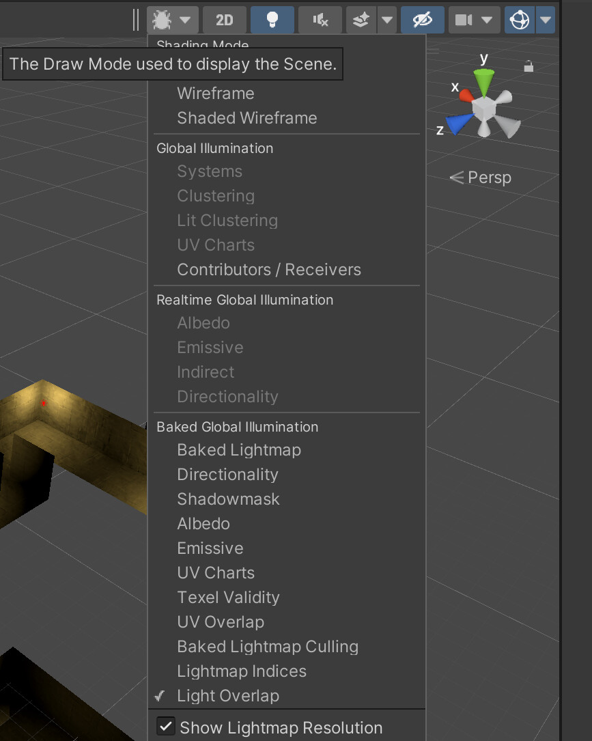Image resolution: width=592 pixels, height=741 pixels.
Task: Select Wireframe draw mode
Action: (x=215, y=93)
